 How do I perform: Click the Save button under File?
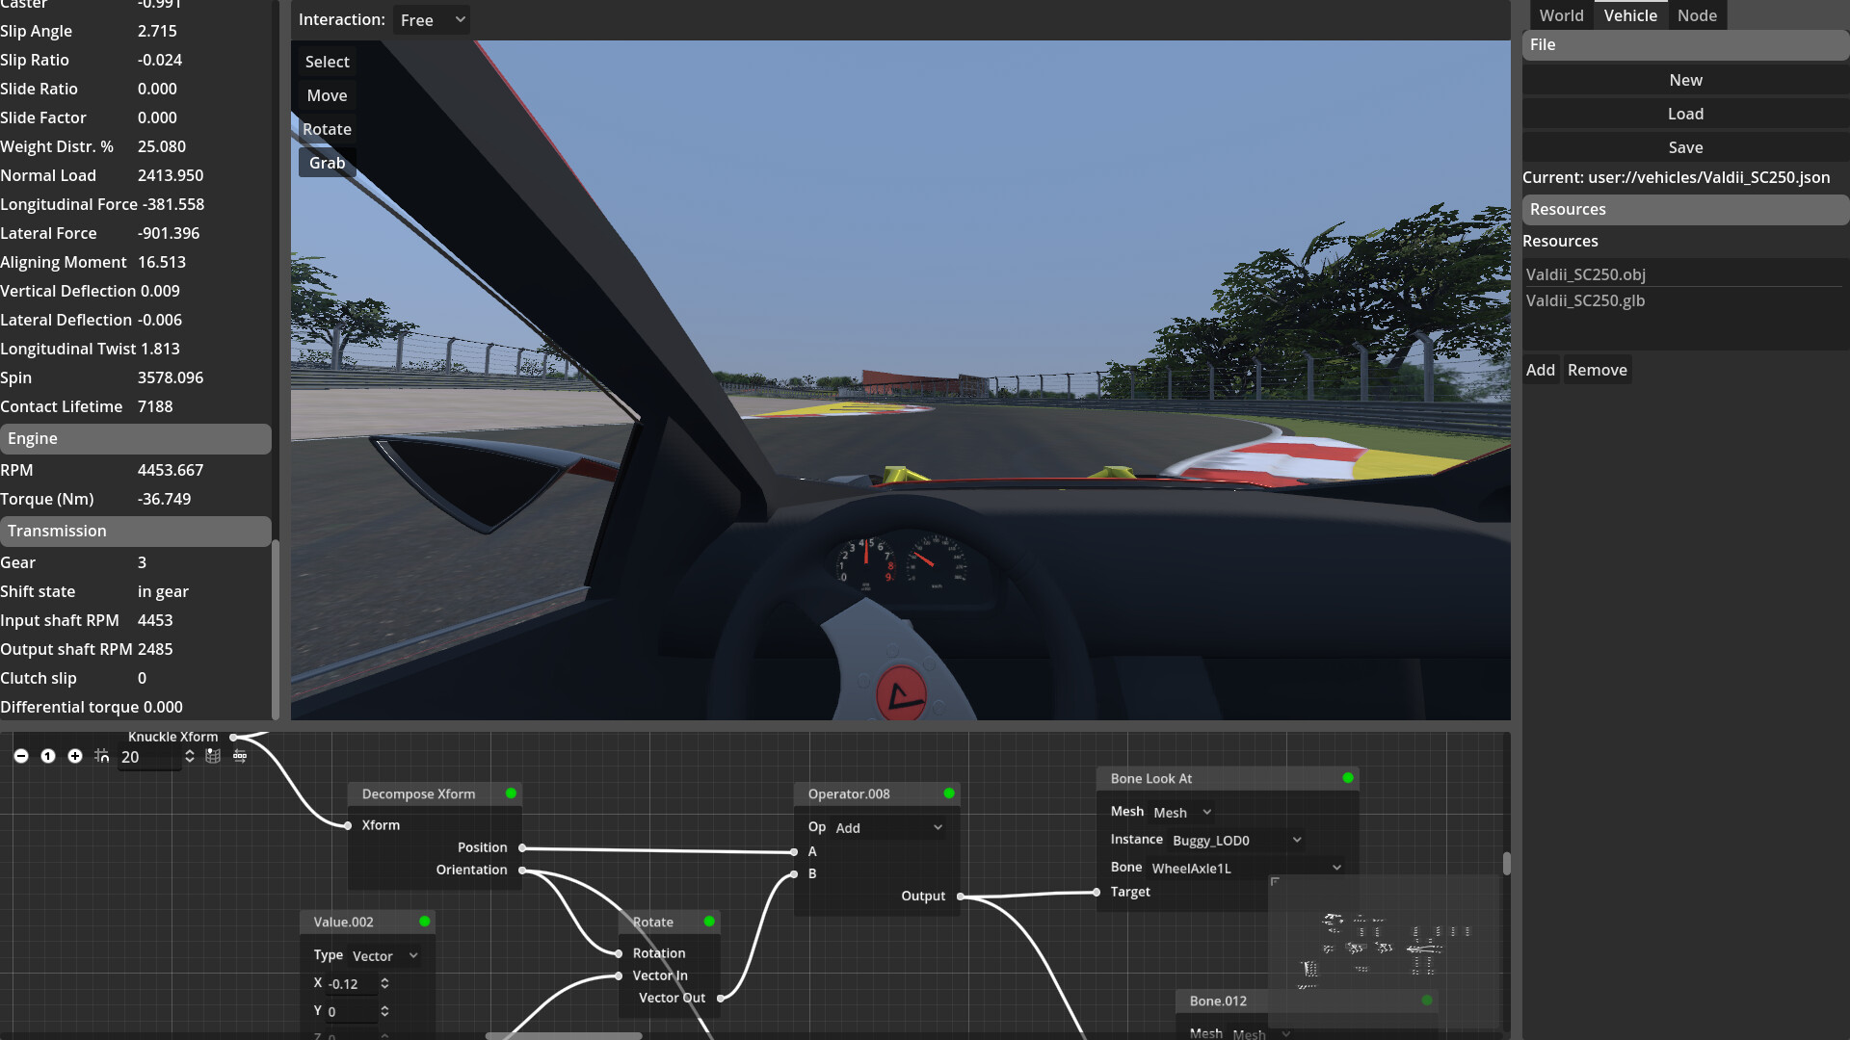1685,146
